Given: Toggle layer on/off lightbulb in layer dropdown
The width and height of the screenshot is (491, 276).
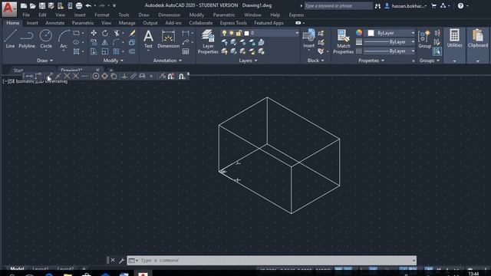Looking at the screenshot, I should point(224,33).
